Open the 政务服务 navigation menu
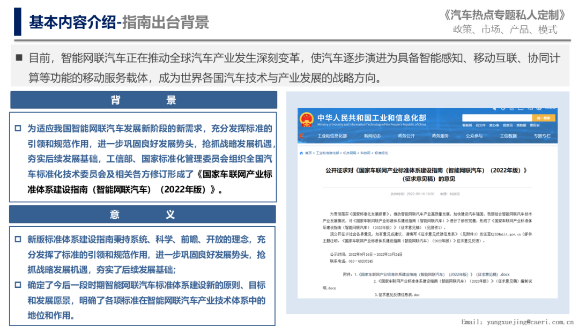This screenshot has height=326, width=579. click(x=440, y=136)
